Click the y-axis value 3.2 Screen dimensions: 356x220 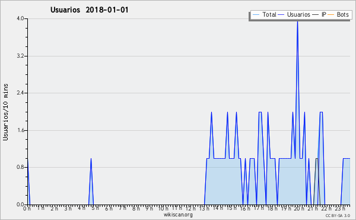20,56
